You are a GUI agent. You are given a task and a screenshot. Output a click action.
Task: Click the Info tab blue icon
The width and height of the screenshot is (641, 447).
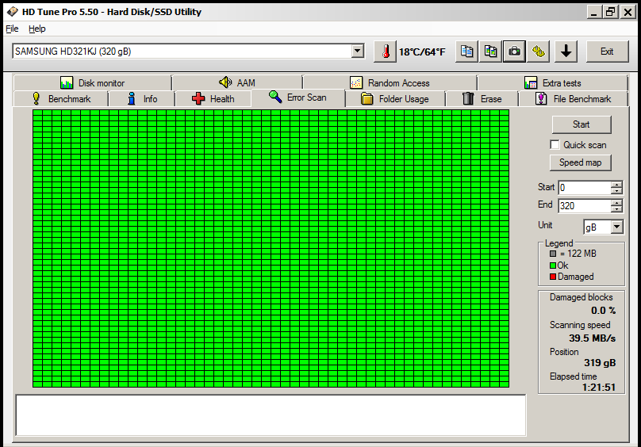132,98
